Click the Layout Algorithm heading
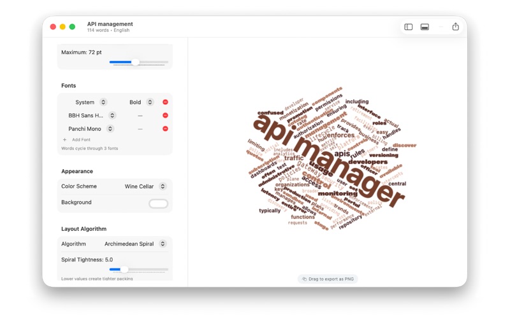 coord(84,229)
